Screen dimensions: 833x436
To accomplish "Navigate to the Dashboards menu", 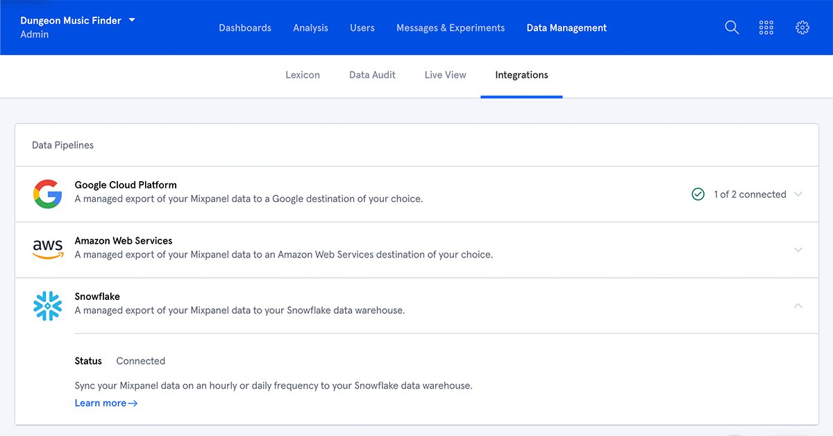I will 245,28.
